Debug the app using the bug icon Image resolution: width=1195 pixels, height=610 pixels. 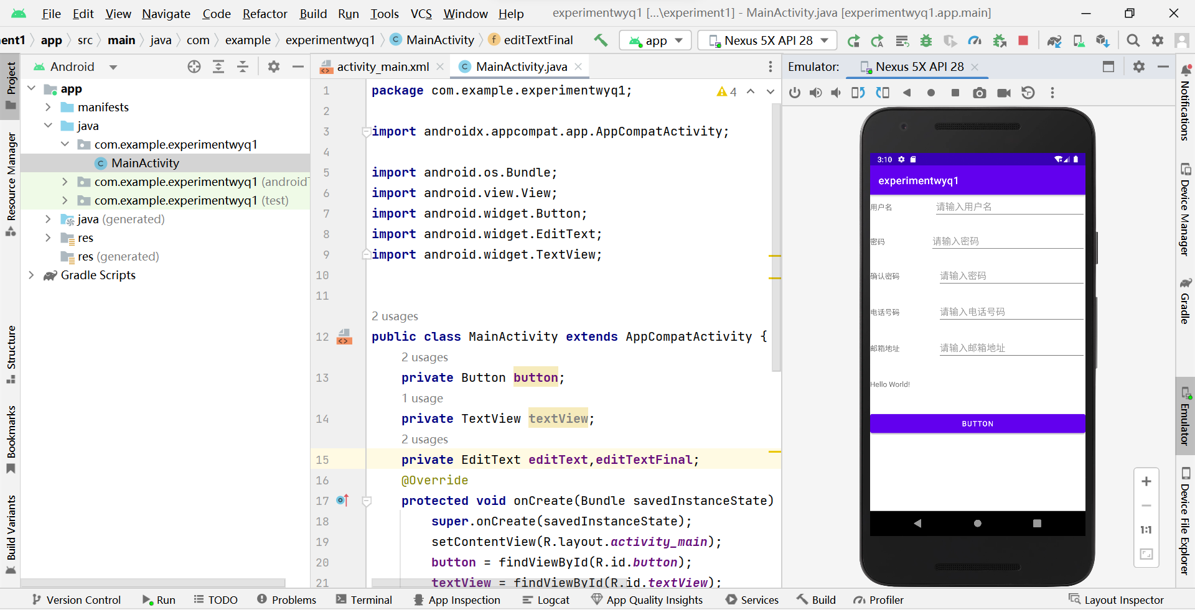pyautogui.click(x=926, y=40)
